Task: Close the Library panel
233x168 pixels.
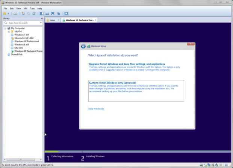Action: click(42, 18)
